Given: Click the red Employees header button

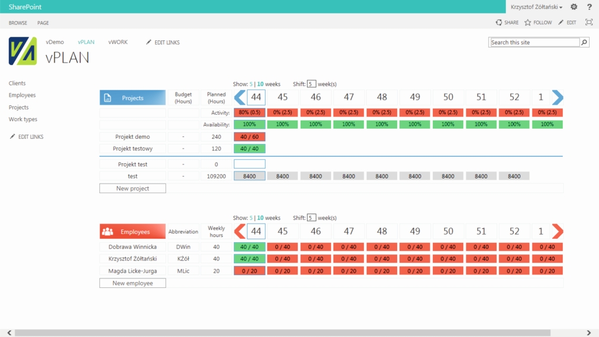Looking at the screenshot, I should [133, 232].
